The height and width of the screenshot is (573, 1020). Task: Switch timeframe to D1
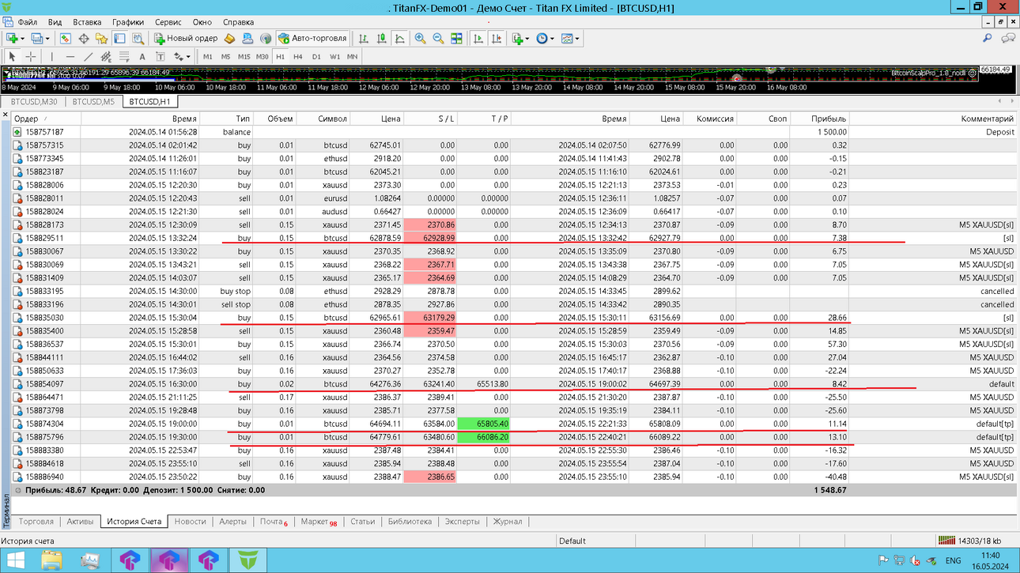316,57
